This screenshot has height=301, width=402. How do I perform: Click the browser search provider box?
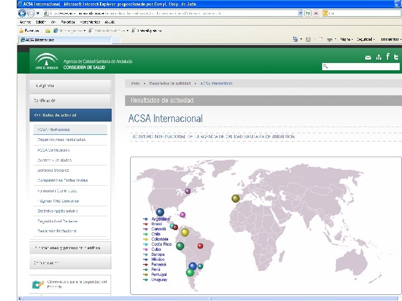click(x=362, y=13)
